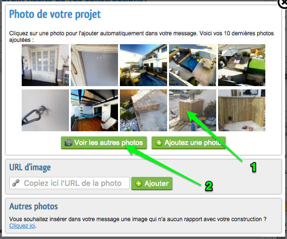Screen dimensions: 287x239
Task: Select the carabiner wall hook thumbnail
Action: [45, 110]
